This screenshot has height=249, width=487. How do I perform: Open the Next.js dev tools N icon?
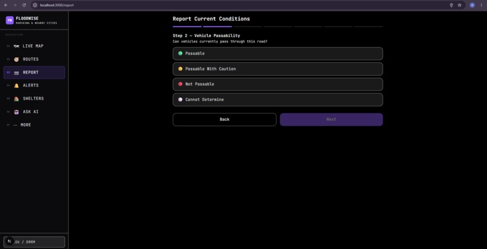pyautogui.click(x=9, y=241)
